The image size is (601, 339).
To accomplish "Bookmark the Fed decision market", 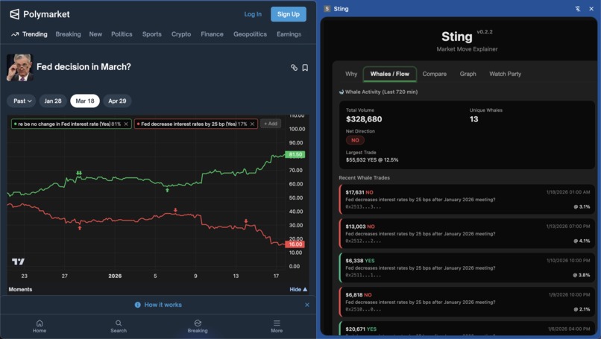I will tap(305, 67).
